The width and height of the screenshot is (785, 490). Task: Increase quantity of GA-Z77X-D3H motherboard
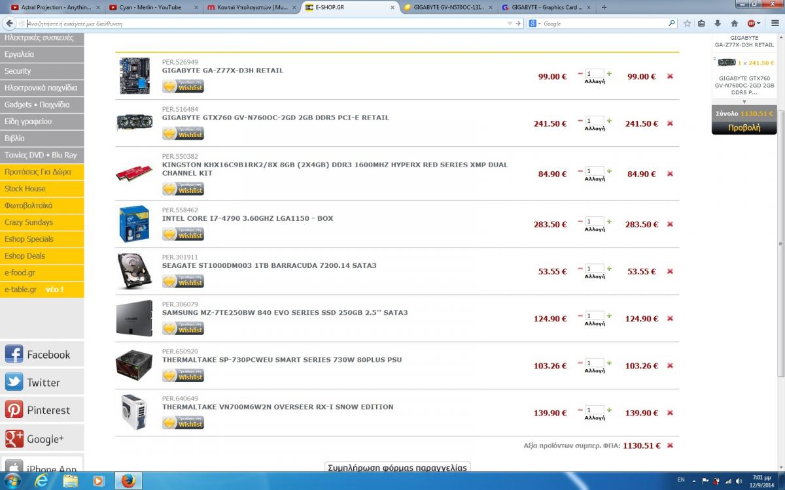coord(609,74)
